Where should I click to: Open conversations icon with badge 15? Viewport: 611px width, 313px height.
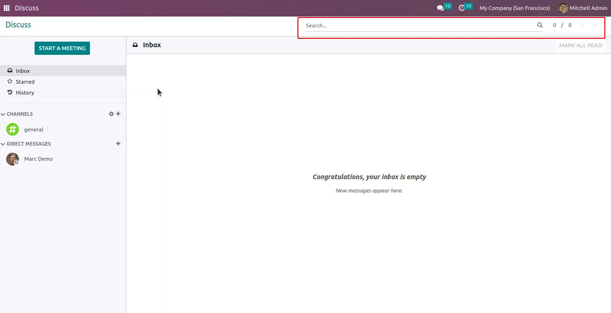[x=444, y=8]
